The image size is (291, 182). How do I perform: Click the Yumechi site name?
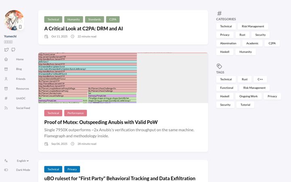tap(10, 36)
